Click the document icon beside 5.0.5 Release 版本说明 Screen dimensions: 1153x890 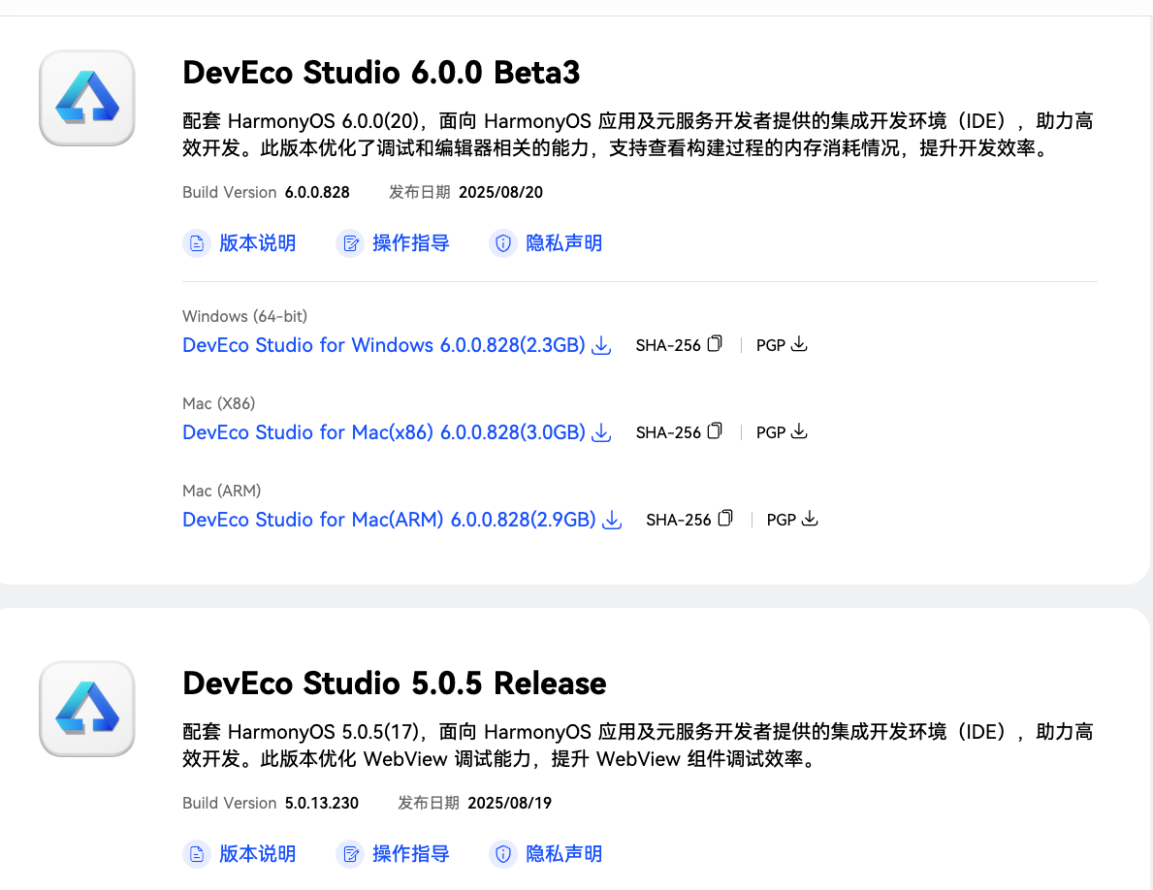click(x=197, y=854)
